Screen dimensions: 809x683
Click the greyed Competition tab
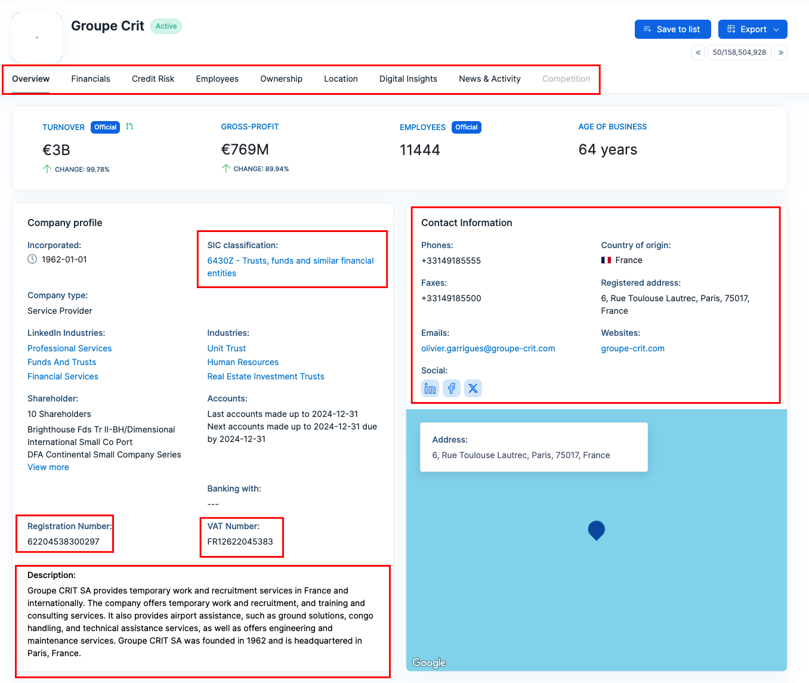point(566,79)
